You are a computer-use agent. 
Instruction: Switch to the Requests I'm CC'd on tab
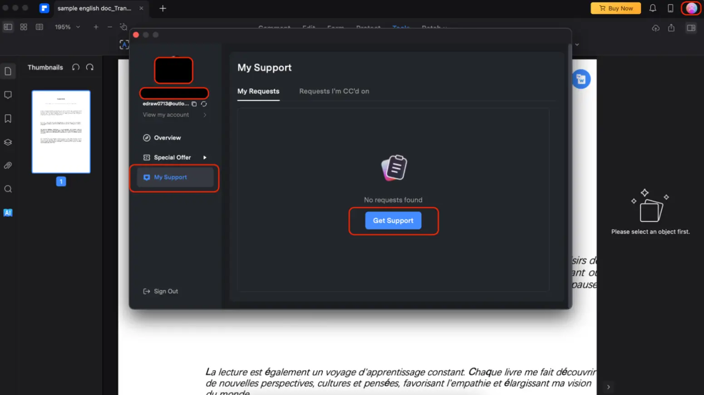coord(334,91)
